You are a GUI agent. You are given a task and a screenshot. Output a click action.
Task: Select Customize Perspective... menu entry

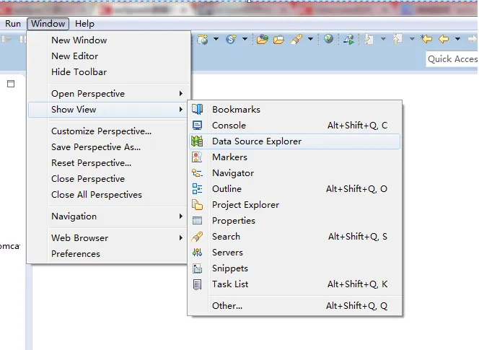(x=108, y=131)
